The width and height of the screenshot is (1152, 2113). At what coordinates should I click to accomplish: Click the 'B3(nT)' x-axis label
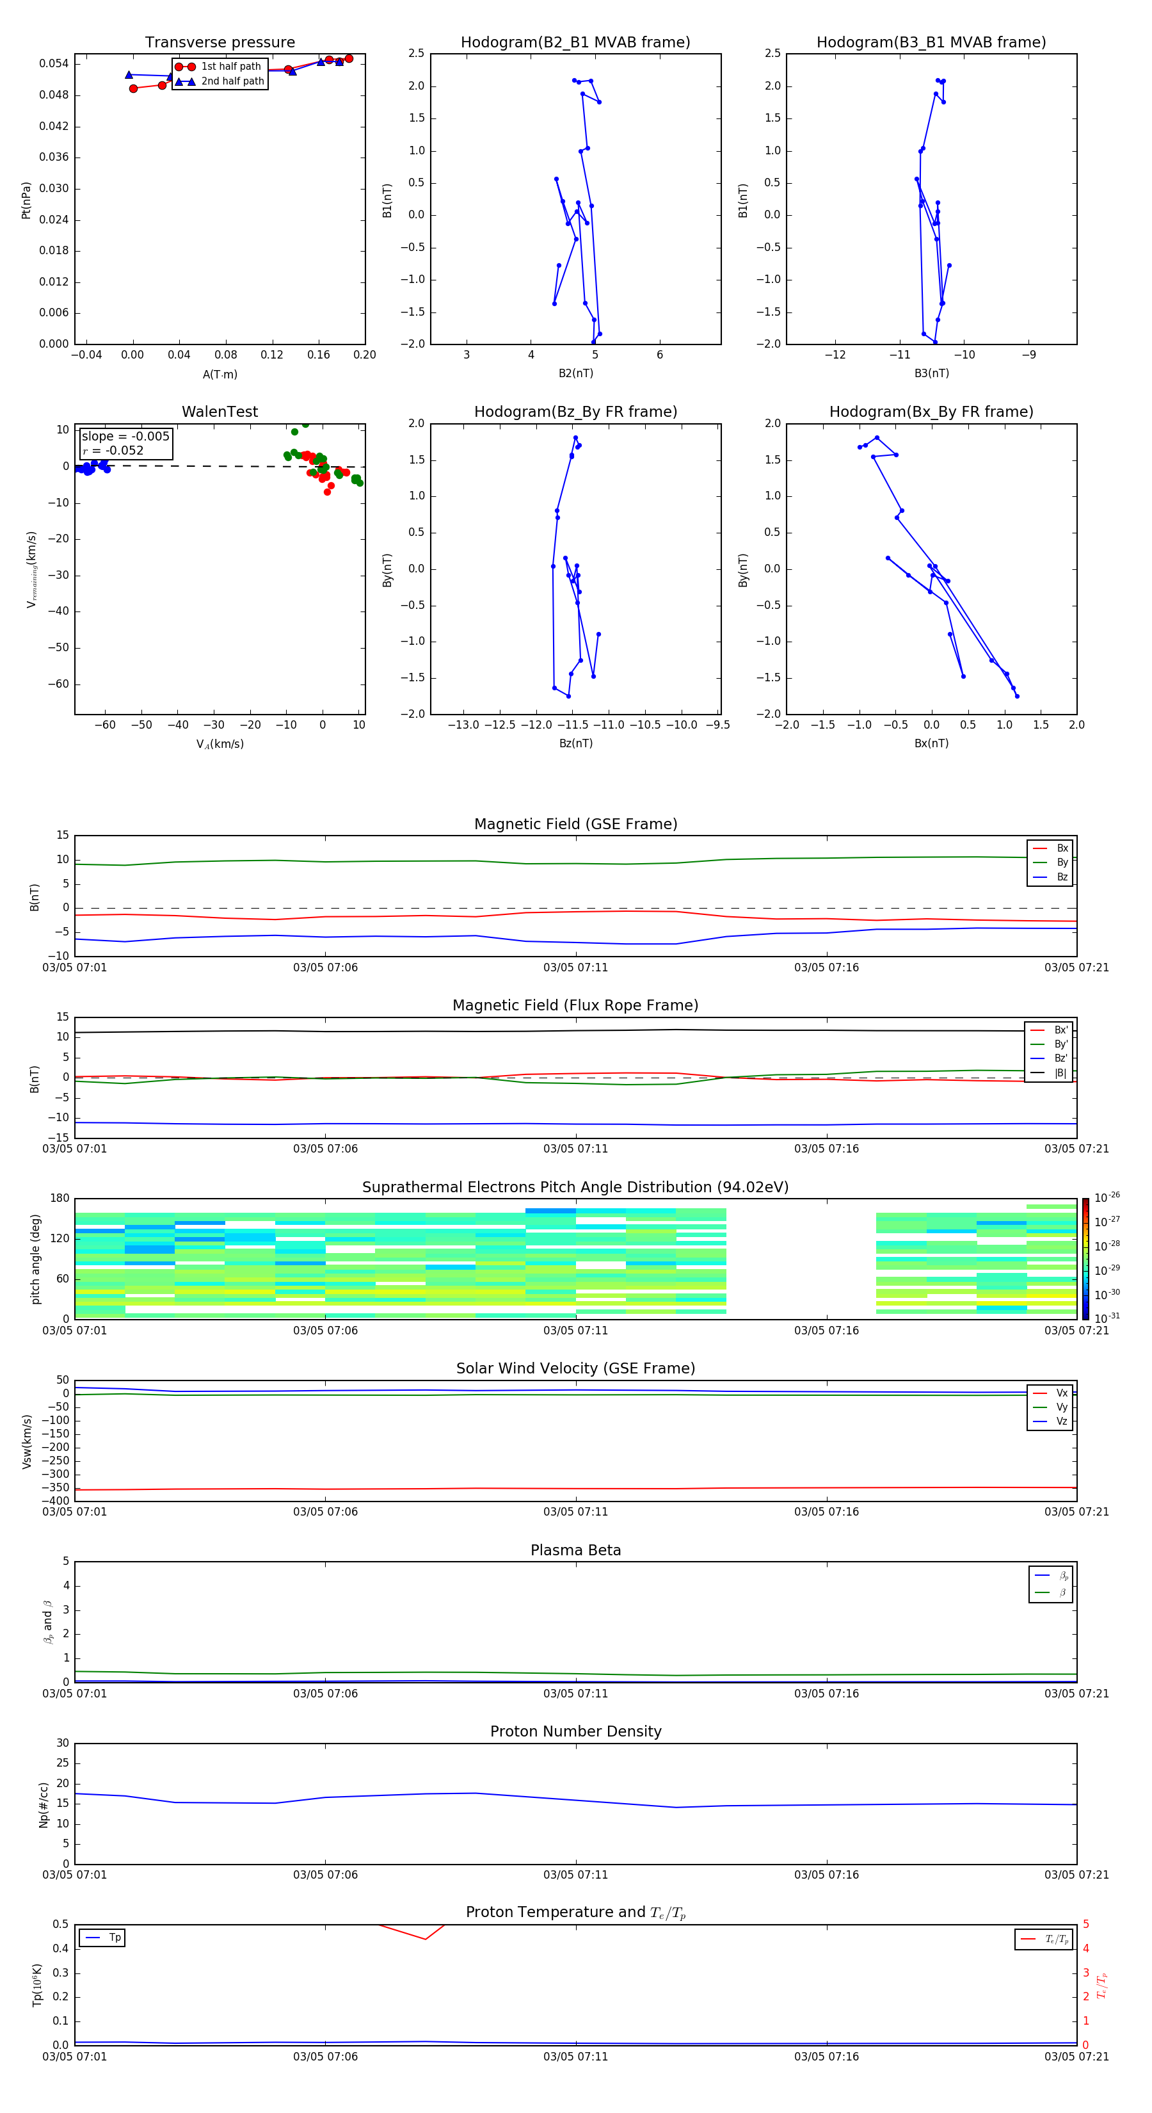[x=931, y=373]
